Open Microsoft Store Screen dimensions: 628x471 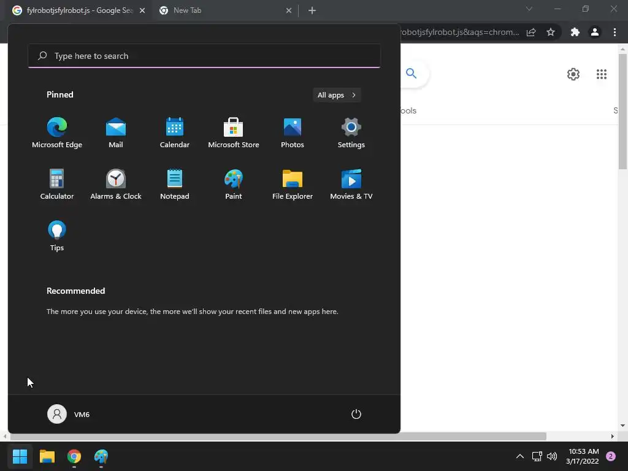pos(234,133)
